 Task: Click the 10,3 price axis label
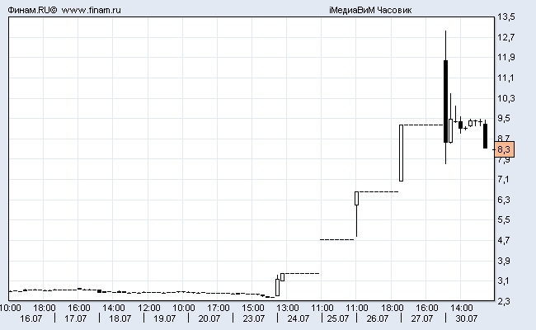point(506,98)
